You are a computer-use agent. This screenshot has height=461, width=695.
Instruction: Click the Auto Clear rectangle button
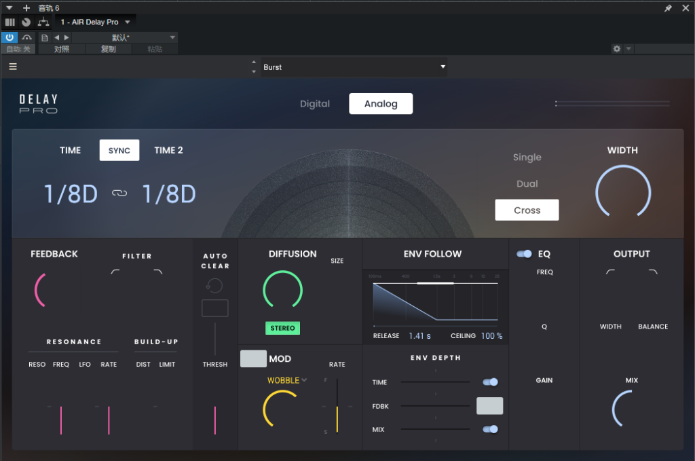tap(215, 308)
